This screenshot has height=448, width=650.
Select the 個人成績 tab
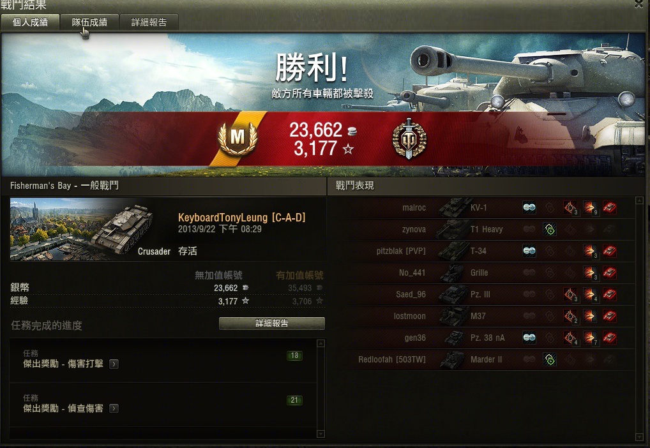[x=30, y=22]
